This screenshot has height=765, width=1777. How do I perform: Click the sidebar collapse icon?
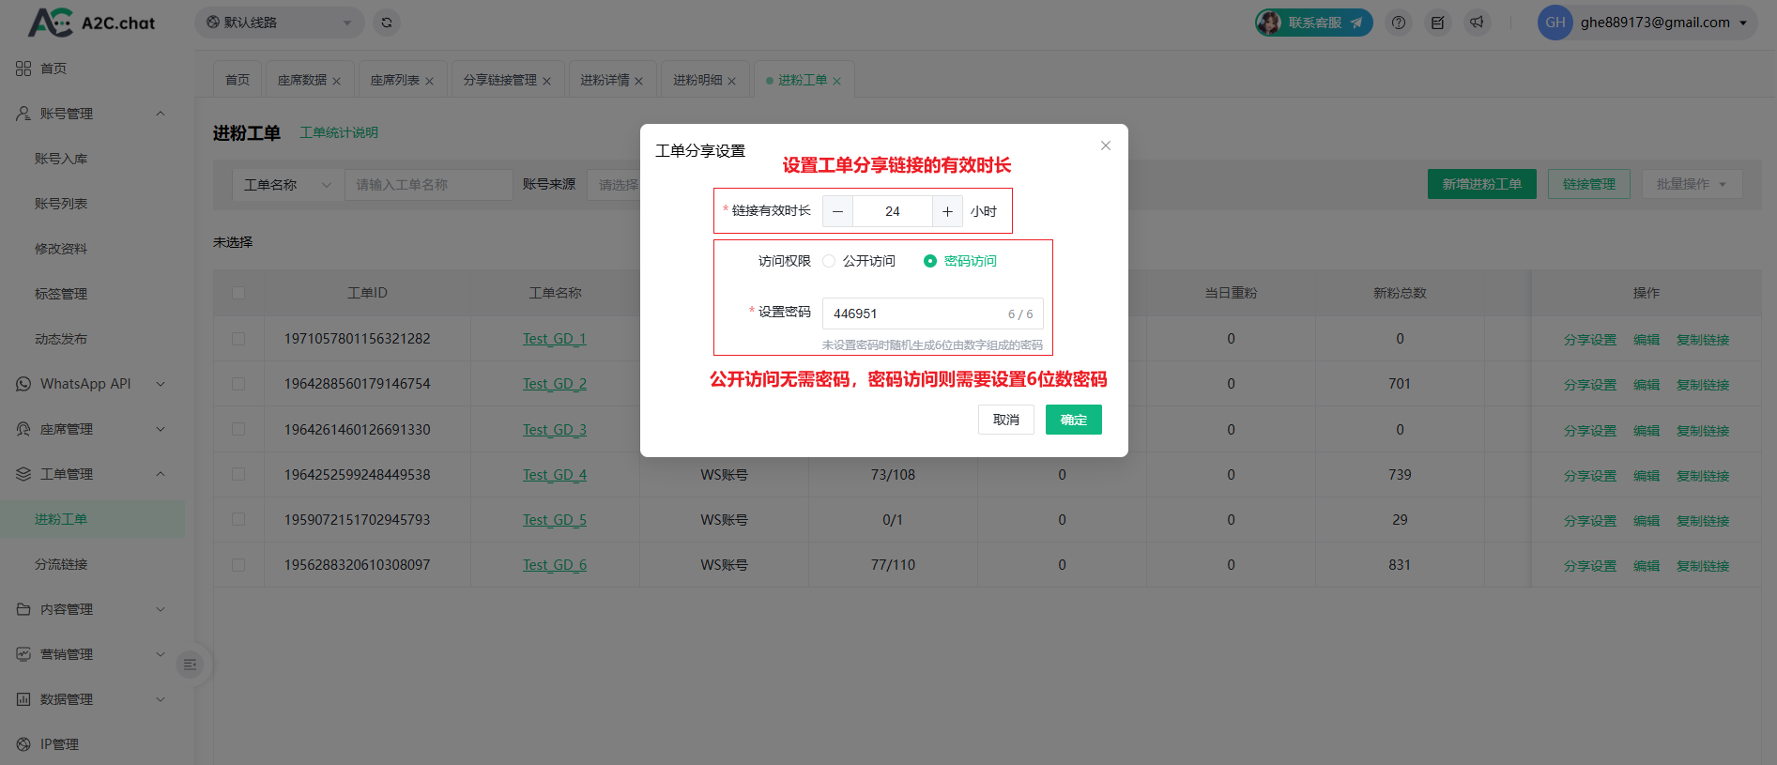tap(190, 665)
